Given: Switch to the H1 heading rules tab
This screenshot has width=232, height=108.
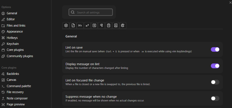Looking at the screenshot, I should pos(80,25).
